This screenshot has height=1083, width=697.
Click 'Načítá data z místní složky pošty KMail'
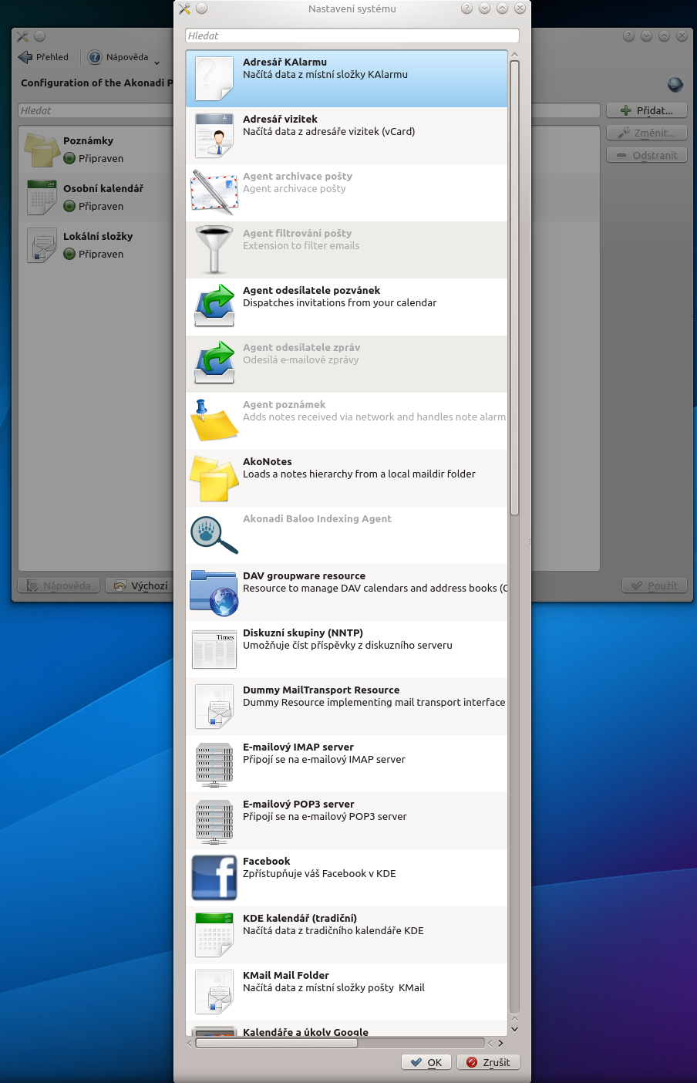point(334,988)
